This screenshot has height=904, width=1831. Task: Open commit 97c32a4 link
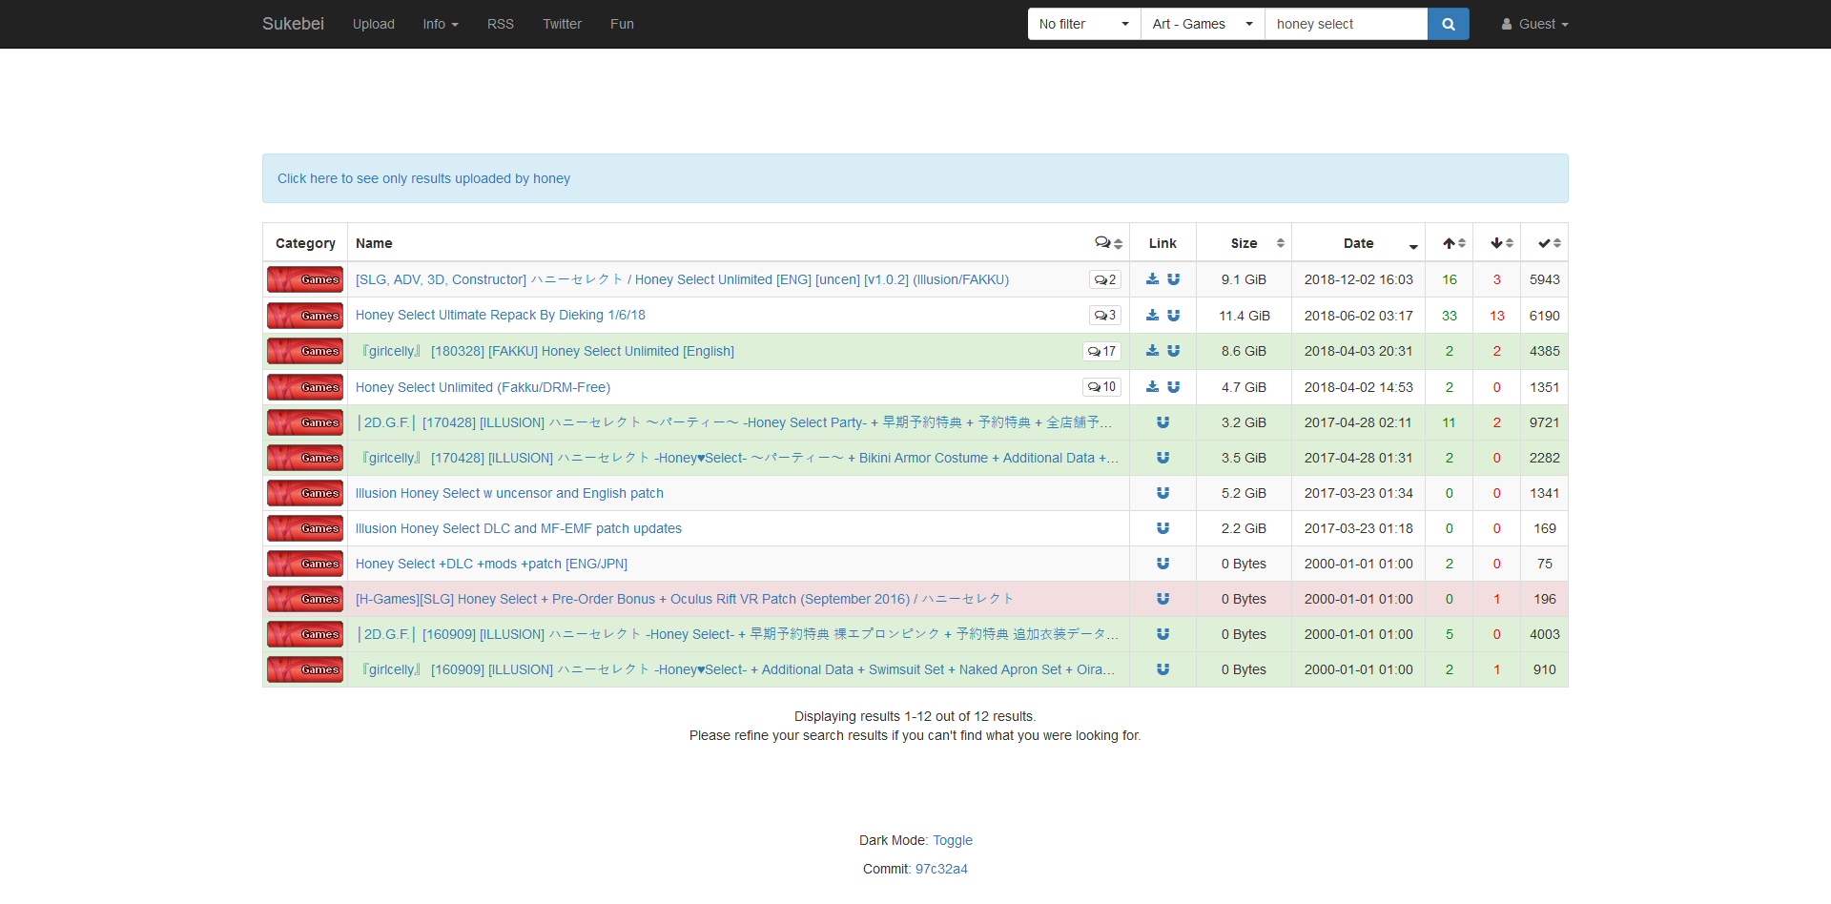[x=941, y=869]
